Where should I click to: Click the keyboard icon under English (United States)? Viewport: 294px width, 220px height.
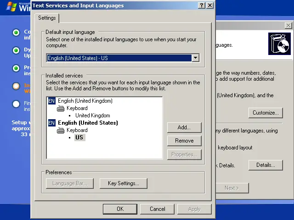pyautogui.click(x=61, y=131)
